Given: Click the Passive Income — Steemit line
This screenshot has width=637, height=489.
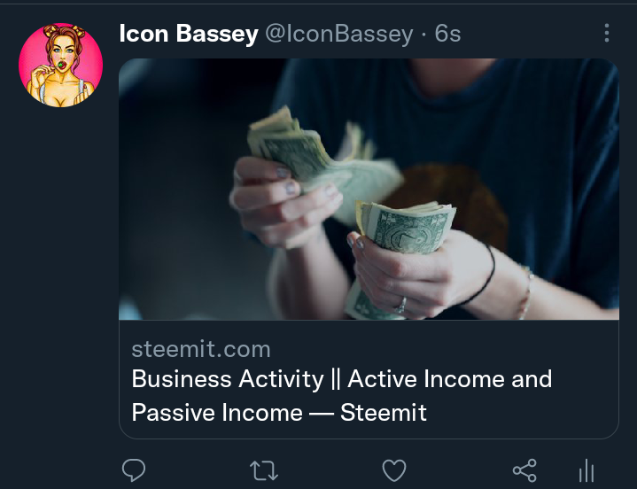Looking at the screenshot, I should coord(279,413).
